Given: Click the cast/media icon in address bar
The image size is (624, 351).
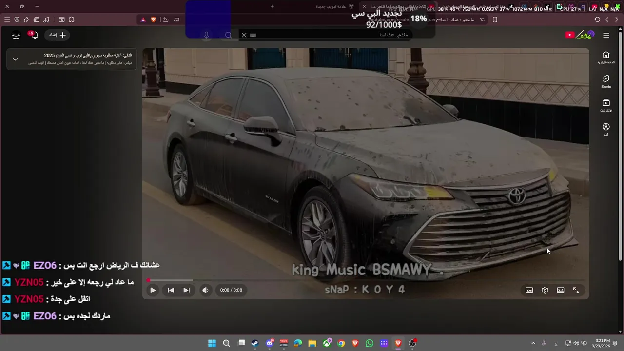Looking at the screenshot, I should coord(176,19).
